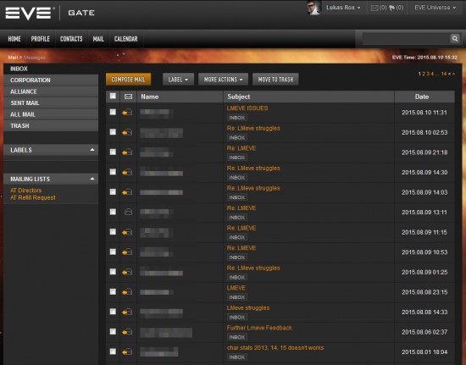Check the box for mail dated 2015.08.10 02:53
The width and height of the screenshot is (466, 365).
[x=113, y=132]
